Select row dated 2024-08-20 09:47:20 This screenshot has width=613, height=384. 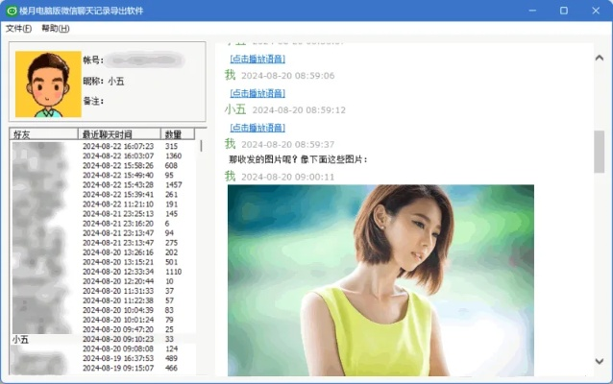(103, 329)
